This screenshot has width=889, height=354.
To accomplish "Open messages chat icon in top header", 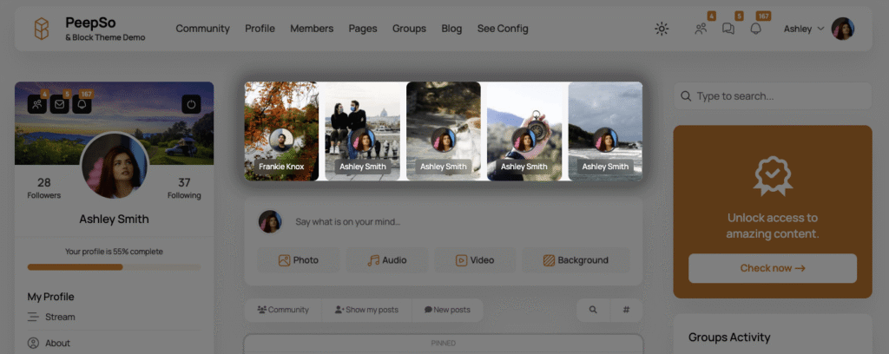I will pos(728,29).
